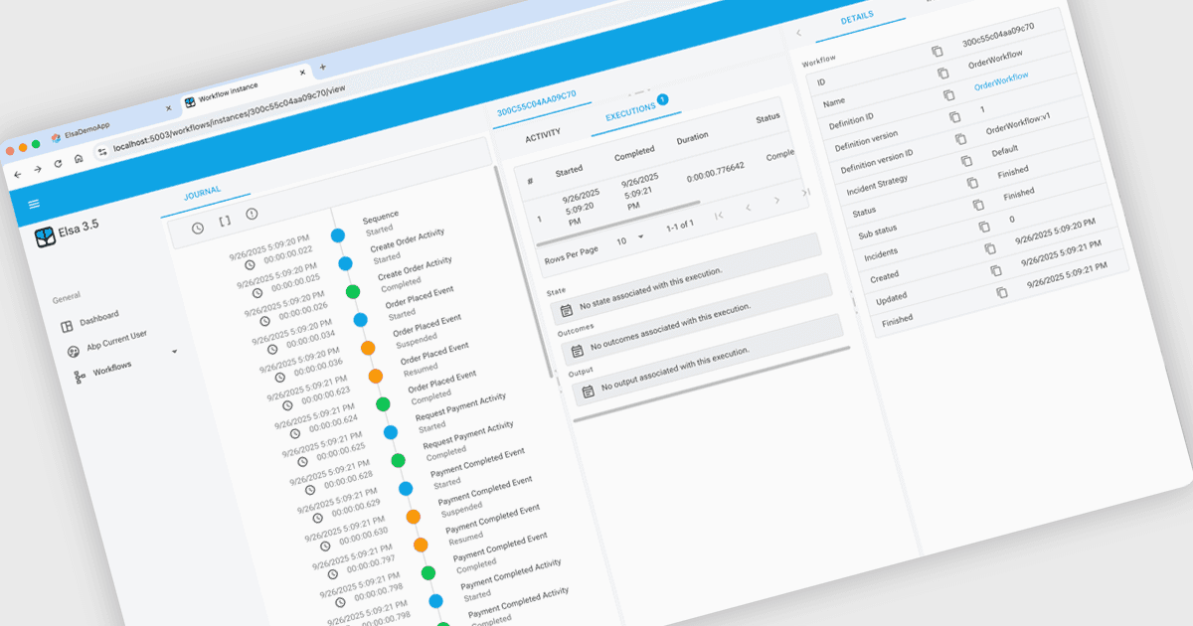This screenshot has height=626, width=1193.
Task: Click the Output calendar icon
Action: (589, 391)
